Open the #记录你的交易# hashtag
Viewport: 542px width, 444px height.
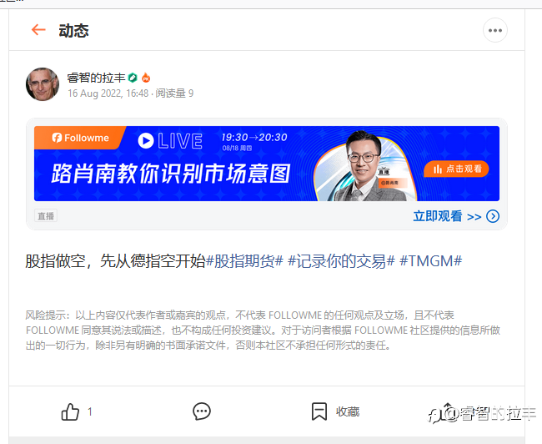pyautogui.click(x=341, y=261)
